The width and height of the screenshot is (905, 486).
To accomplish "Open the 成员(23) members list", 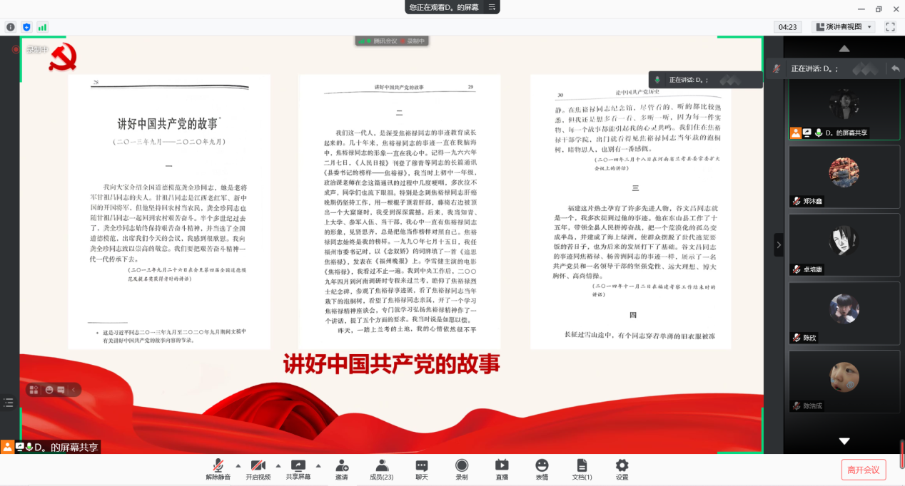I will pos(381,469).
